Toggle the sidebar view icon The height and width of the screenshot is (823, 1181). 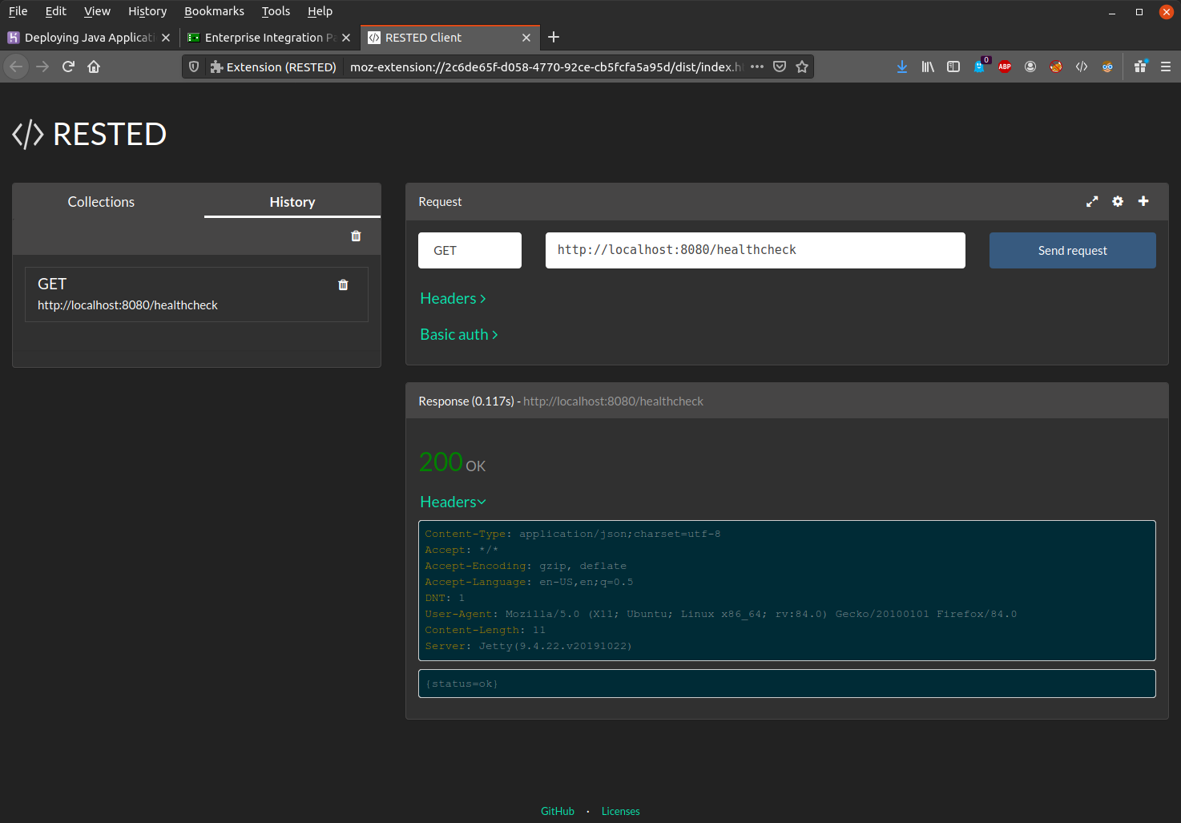click(x=953, y=67)
